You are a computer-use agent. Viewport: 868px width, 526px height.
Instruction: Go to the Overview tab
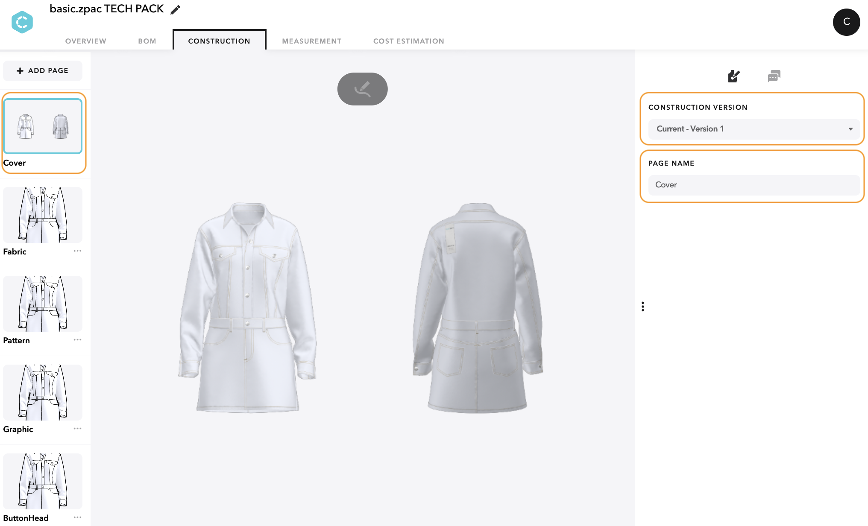[86, 41]
